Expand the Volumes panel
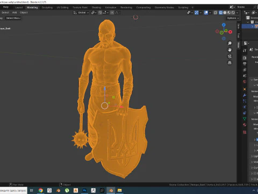Screen dimensions: 258x194 point(252,162)
